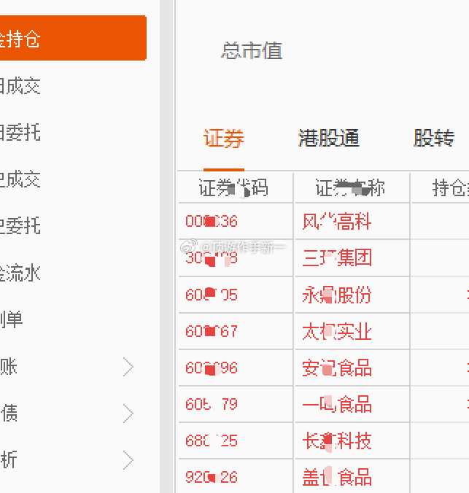469x493 pixels.
Task: Click the 证券名称 column header
Action: click(x=350, y=187)
